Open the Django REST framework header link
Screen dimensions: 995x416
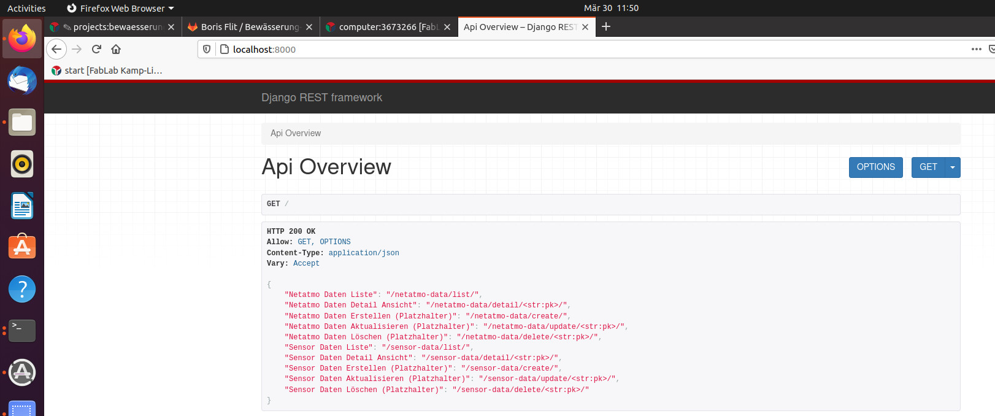(x=321, y=98)
